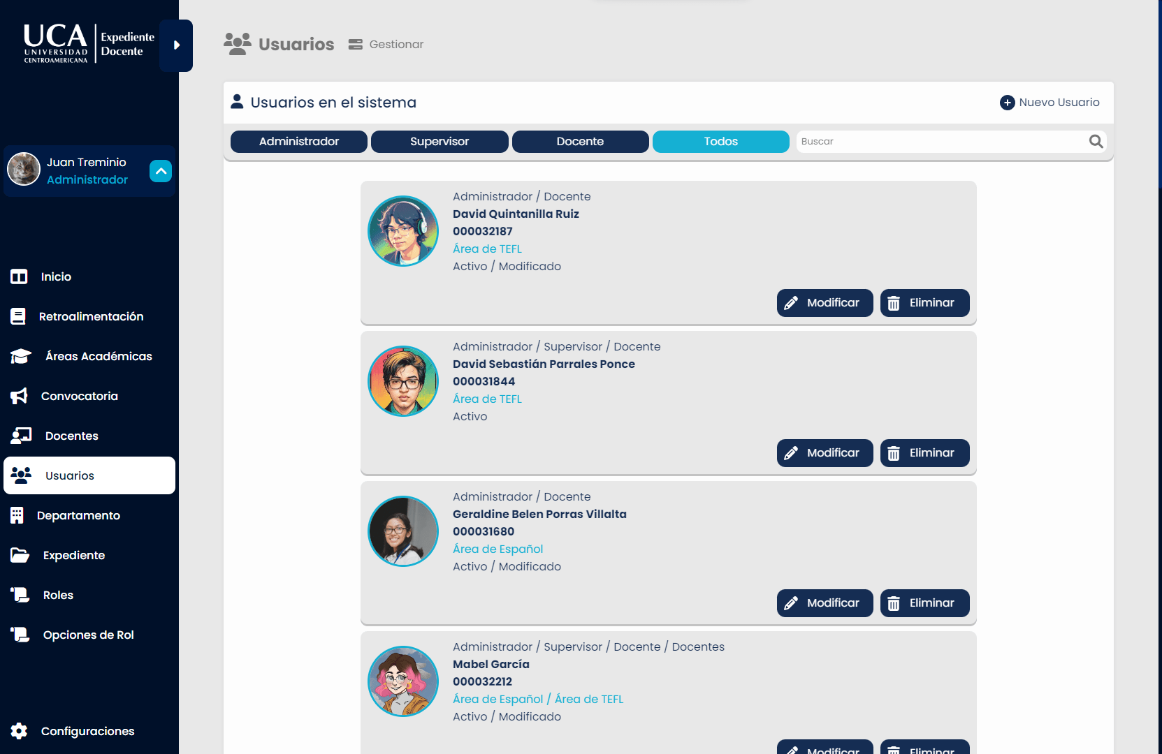Modify David Quintanilla Ruiz's user
Viewport: 1162px width, 754px height.
(825, 303)
